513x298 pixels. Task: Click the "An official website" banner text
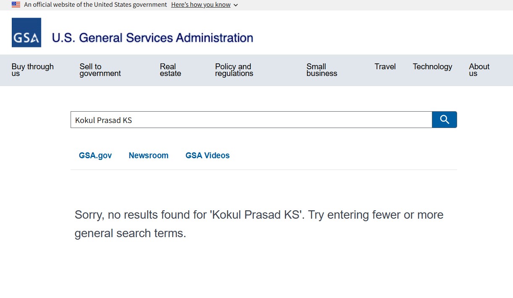point(95,5)
